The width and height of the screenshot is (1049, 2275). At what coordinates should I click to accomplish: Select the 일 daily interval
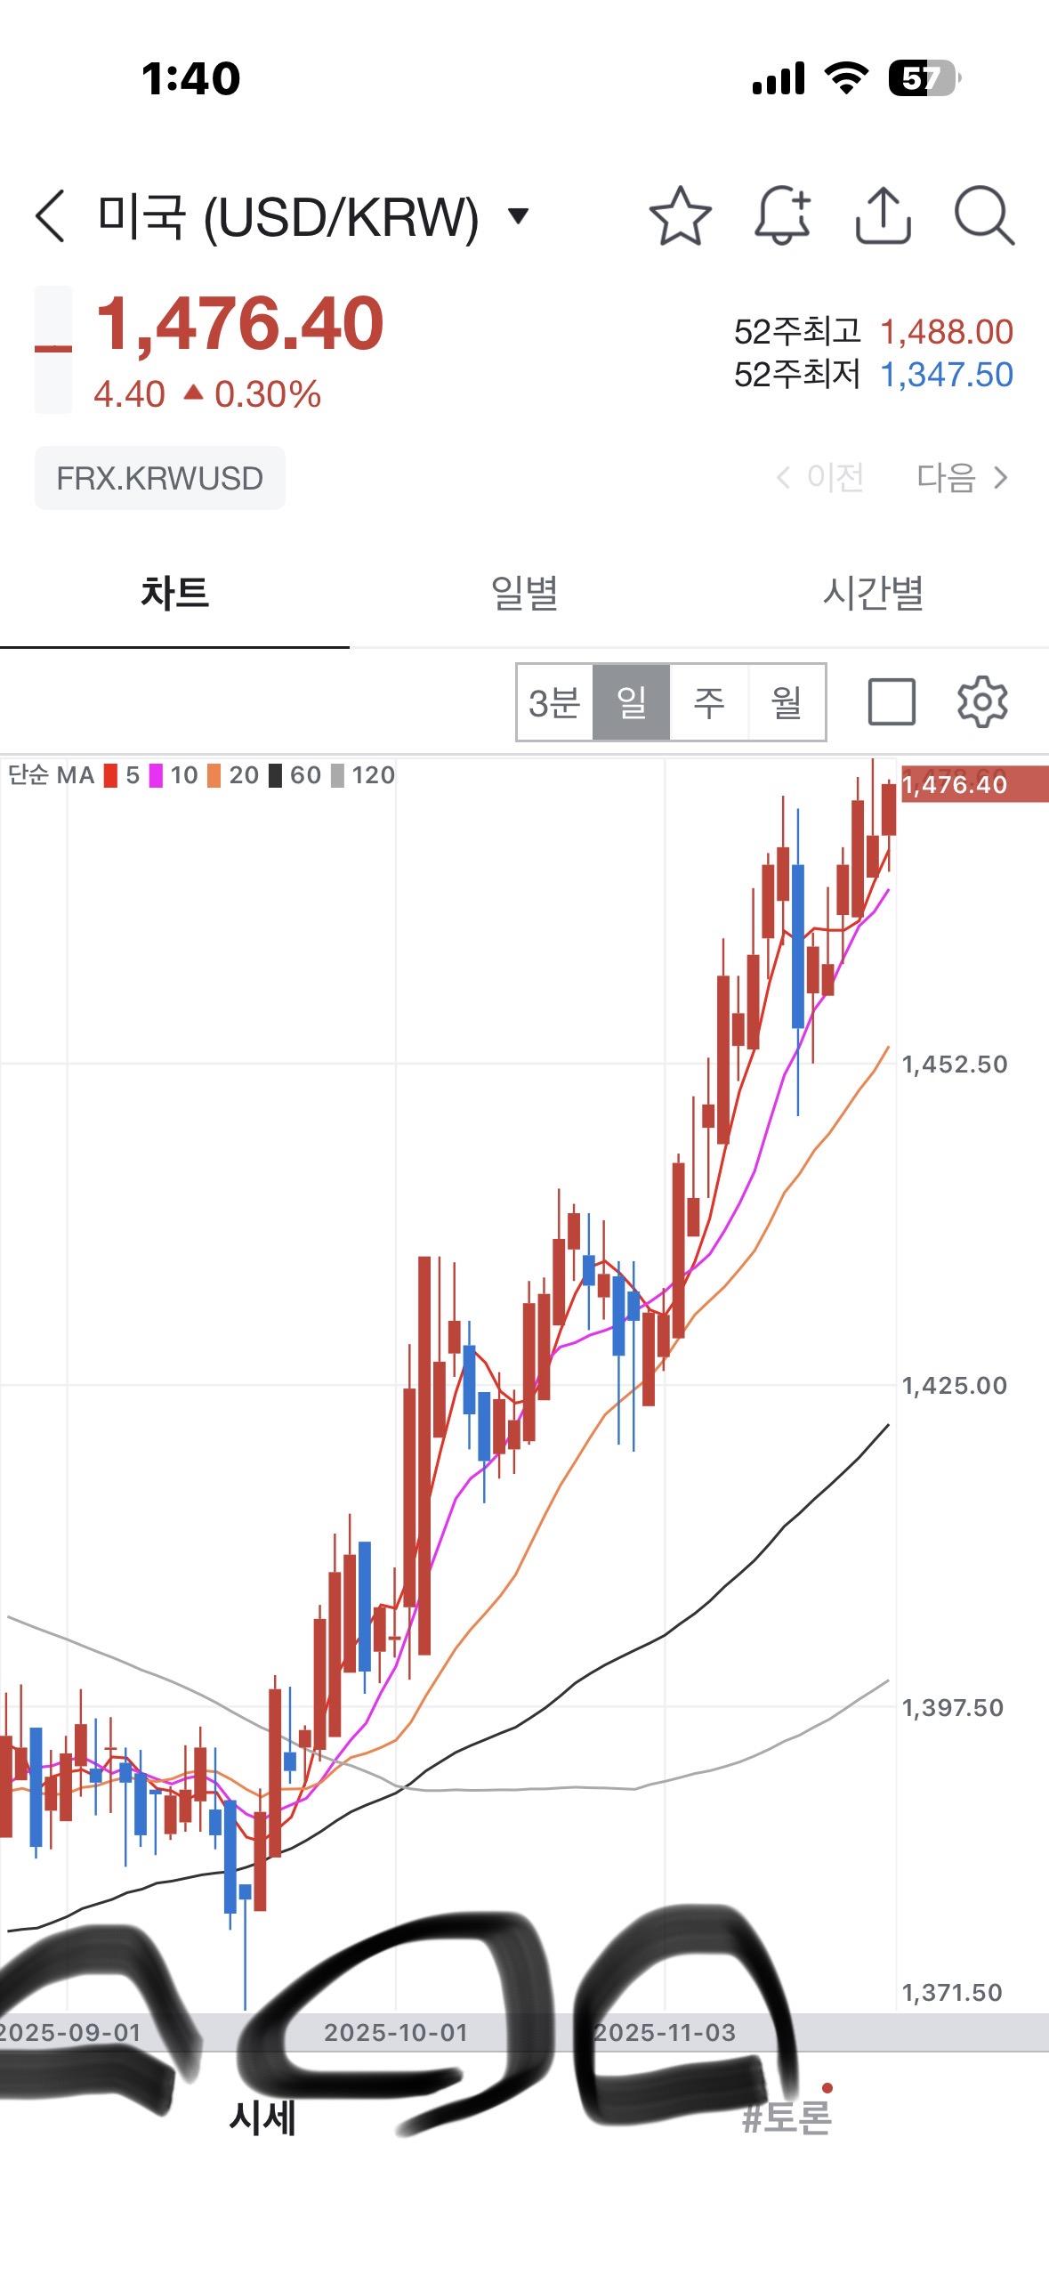click(632, 702)
